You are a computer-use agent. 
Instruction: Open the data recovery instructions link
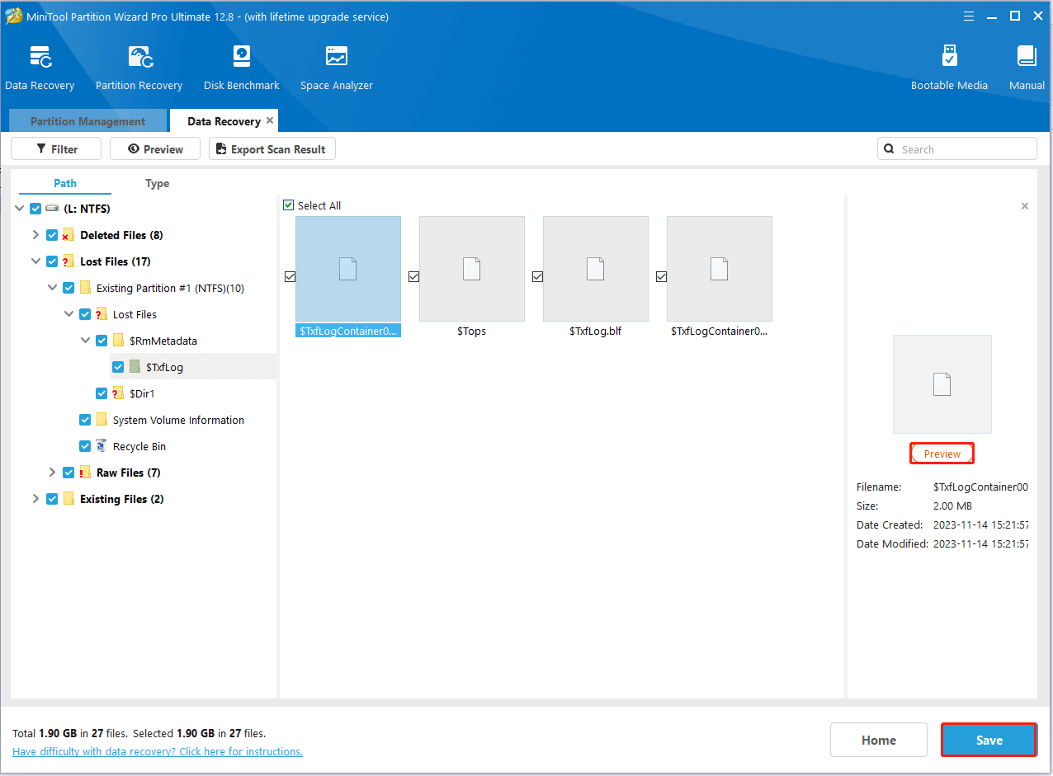[x=158, y=751]
